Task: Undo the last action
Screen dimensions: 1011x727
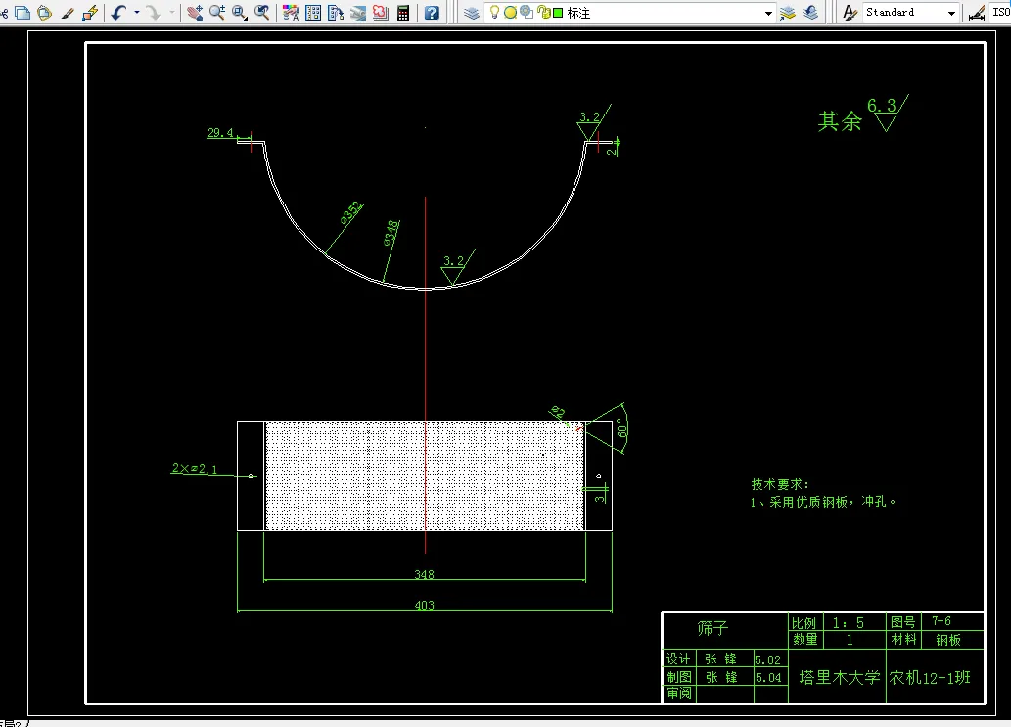Action: tap(118, 13)
